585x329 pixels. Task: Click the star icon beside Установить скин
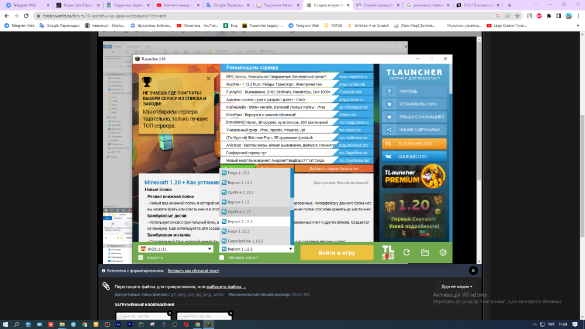pyautogui.click(x=389, y=104)
